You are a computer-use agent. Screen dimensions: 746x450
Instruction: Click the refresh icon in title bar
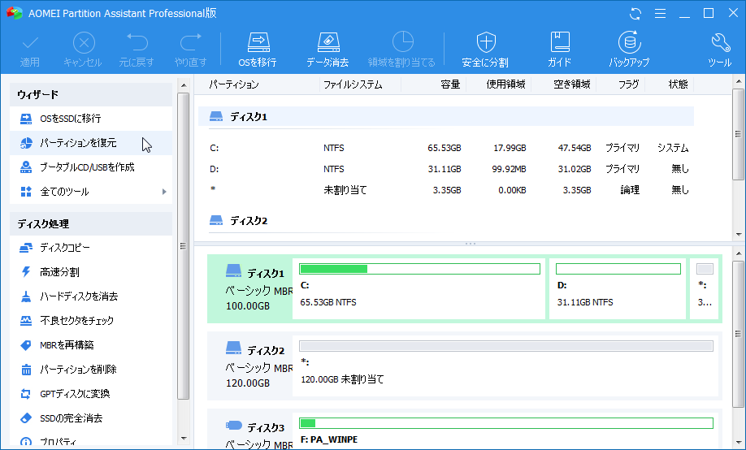coord(635,13)
